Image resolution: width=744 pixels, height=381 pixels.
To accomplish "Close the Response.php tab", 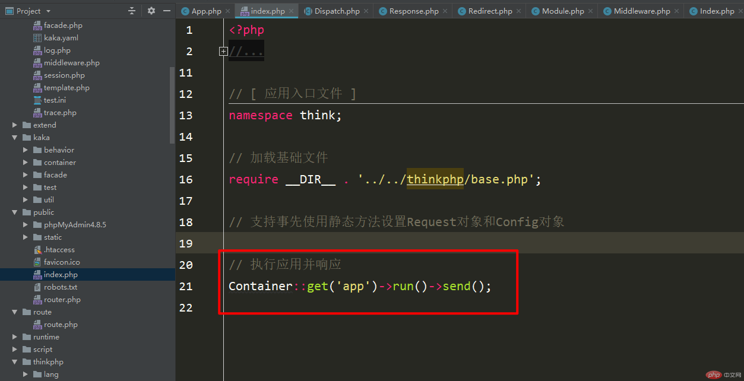I will pos(445,11).
